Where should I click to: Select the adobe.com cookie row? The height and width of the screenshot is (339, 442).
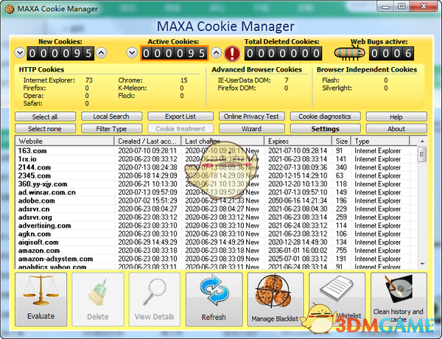click(217, 200)
